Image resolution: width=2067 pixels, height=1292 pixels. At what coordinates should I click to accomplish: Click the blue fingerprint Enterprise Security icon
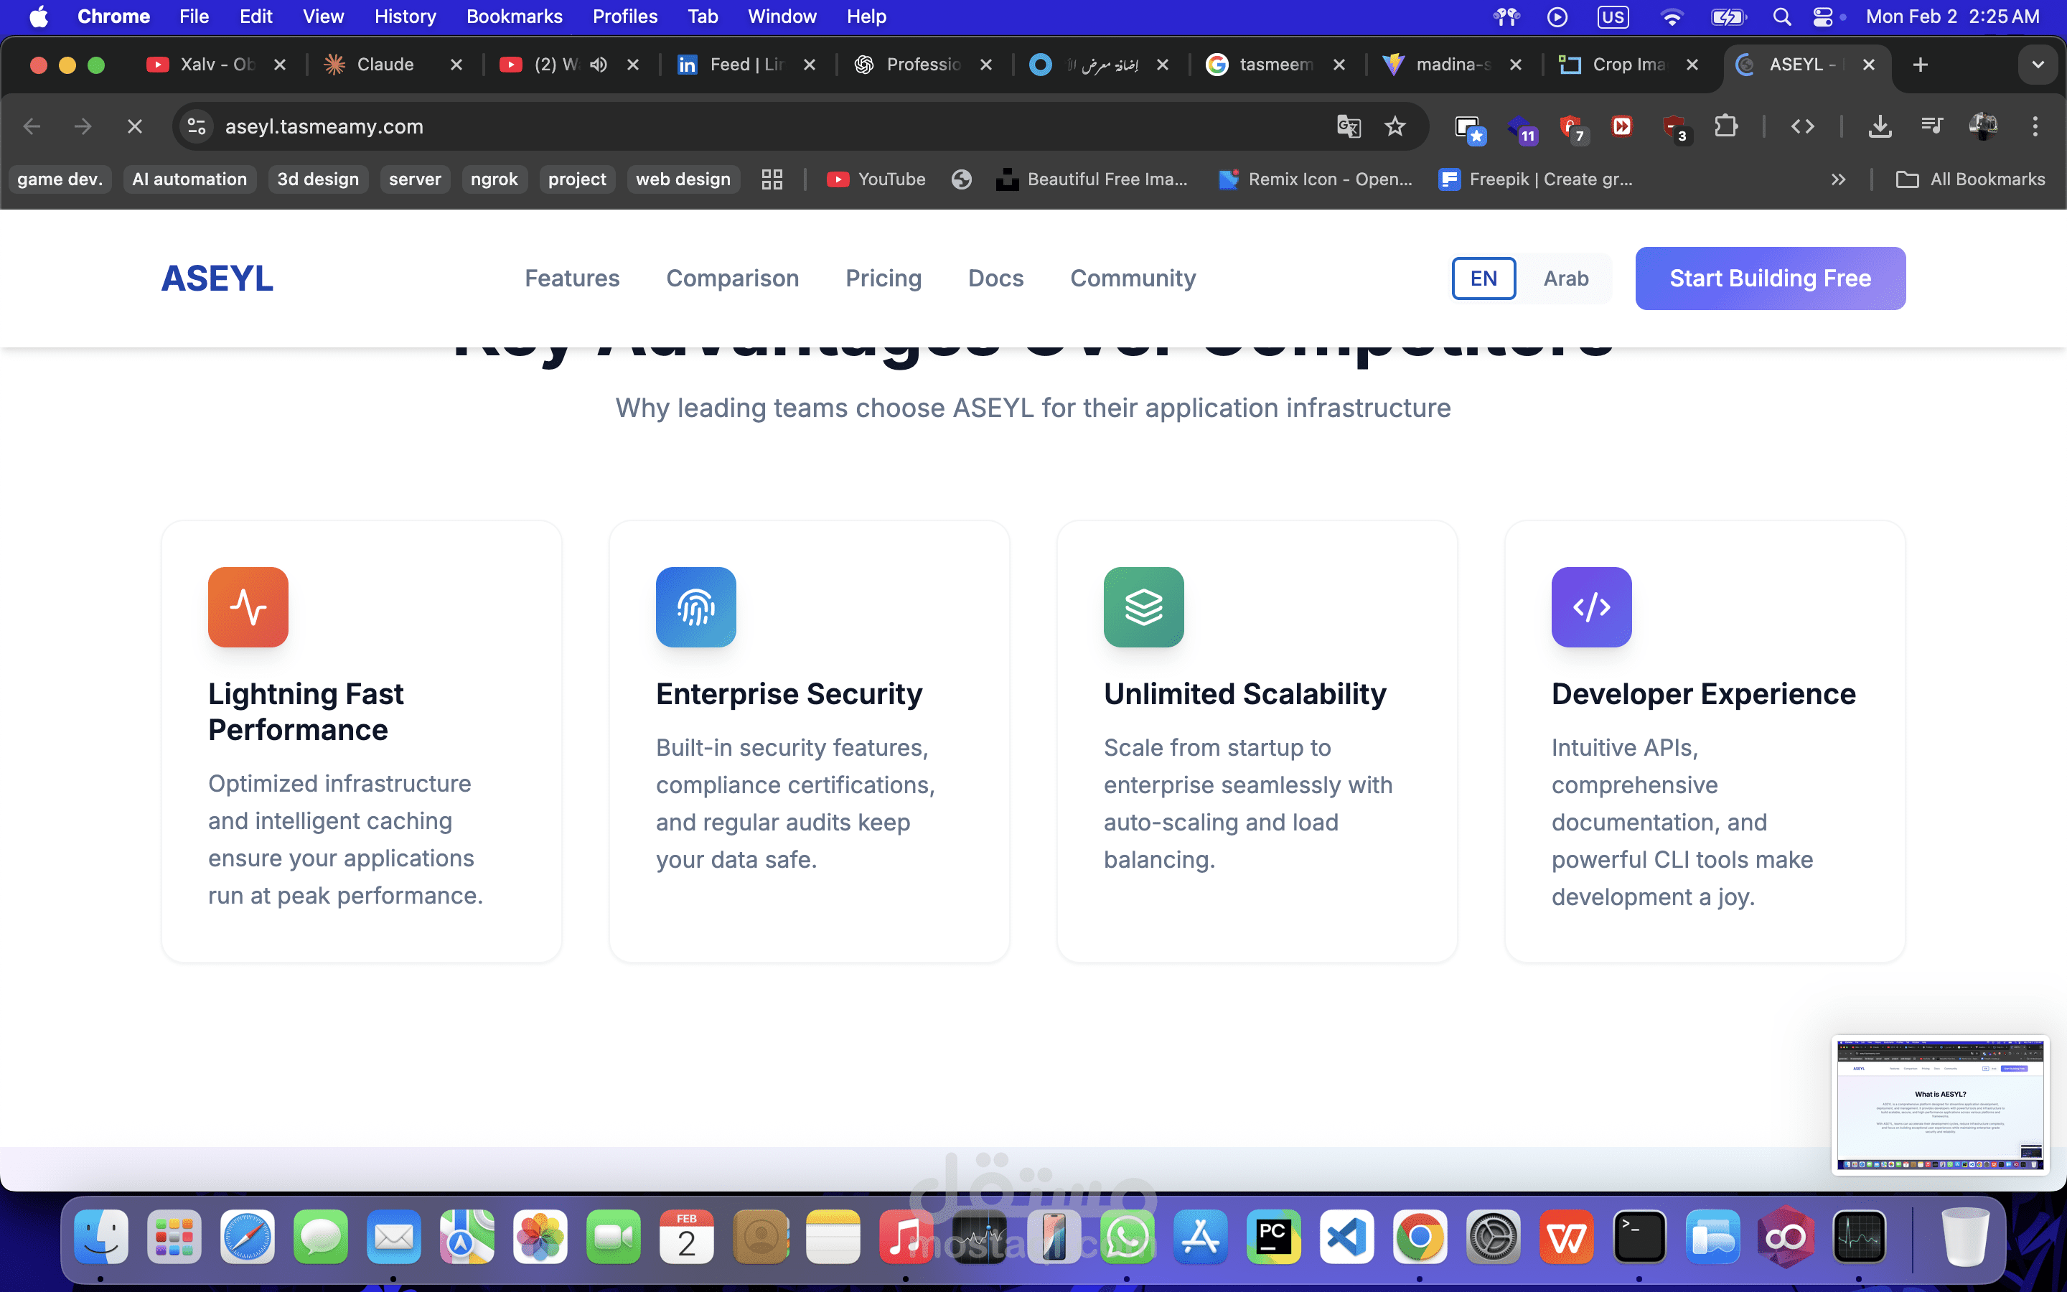(695, 607)
